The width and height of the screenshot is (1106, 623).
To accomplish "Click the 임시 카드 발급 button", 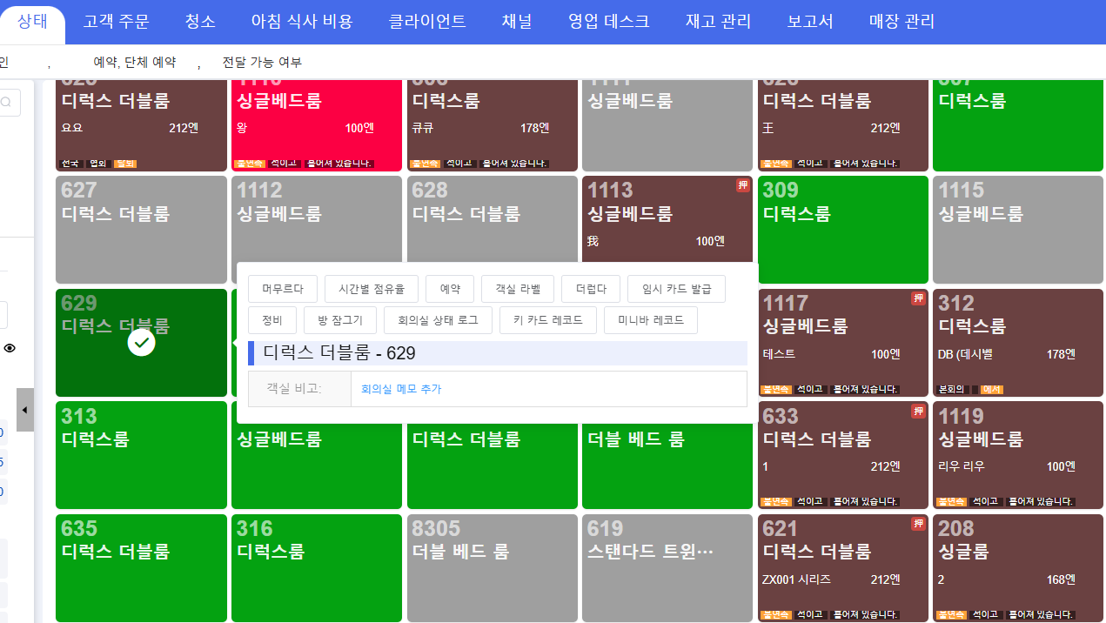I will pyautogui.click(x=676, y=289).
